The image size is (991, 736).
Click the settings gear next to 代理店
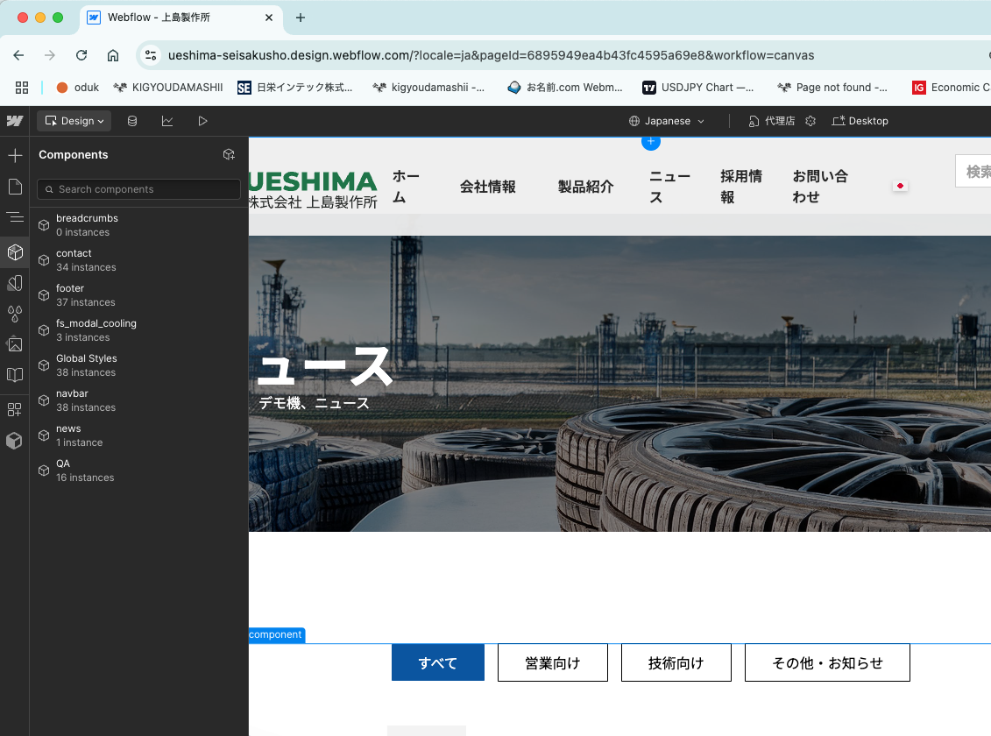[810, 121]
